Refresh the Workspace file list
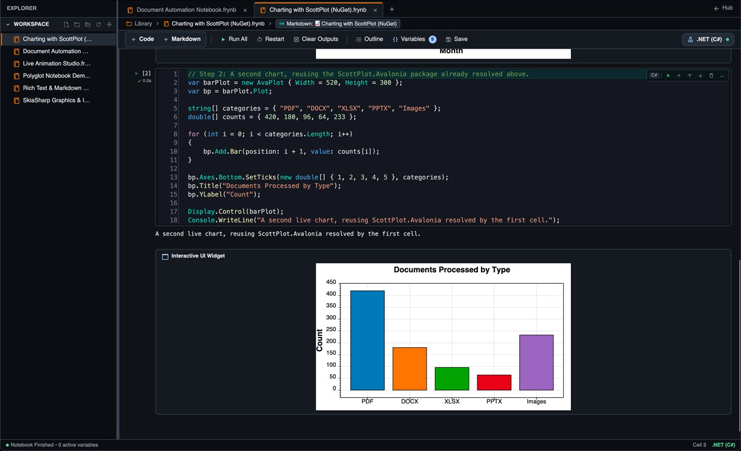This screenshot has height=451, width=741. (x=99, y=25)
